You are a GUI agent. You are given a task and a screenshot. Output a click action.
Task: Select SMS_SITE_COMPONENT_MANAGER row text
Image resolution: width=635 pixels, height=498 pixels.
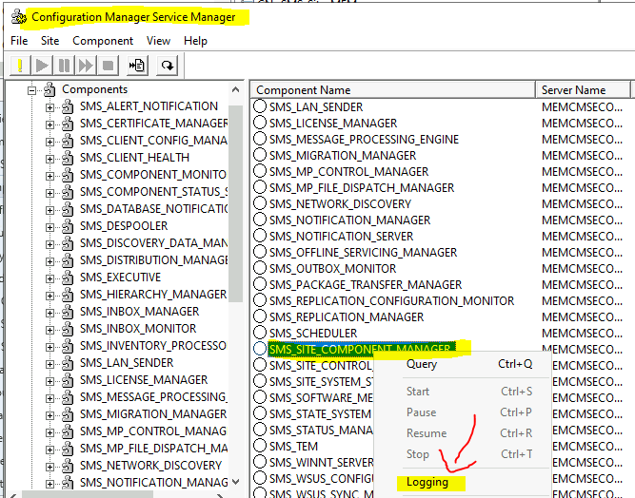360,349
